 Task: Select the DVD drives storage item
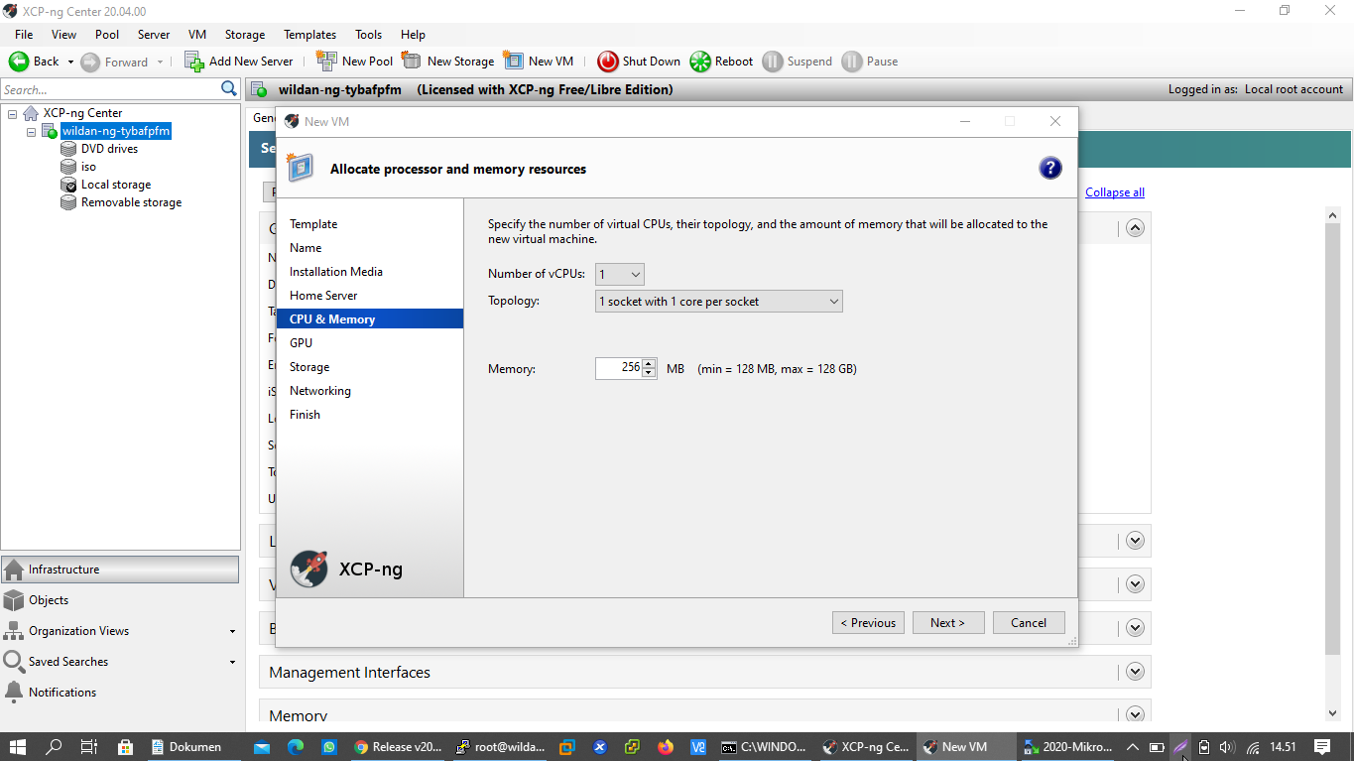click(109, 149)
